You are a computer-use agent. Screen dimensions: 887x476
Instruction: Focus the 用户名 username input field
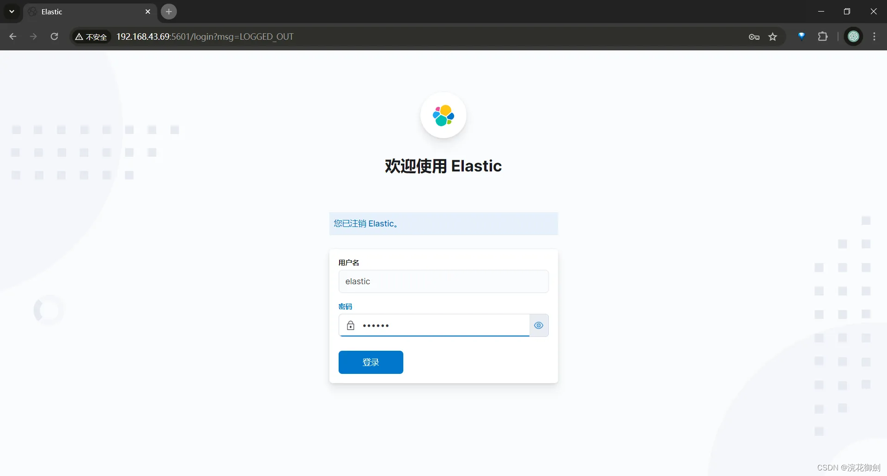click(x=443, y=281)
